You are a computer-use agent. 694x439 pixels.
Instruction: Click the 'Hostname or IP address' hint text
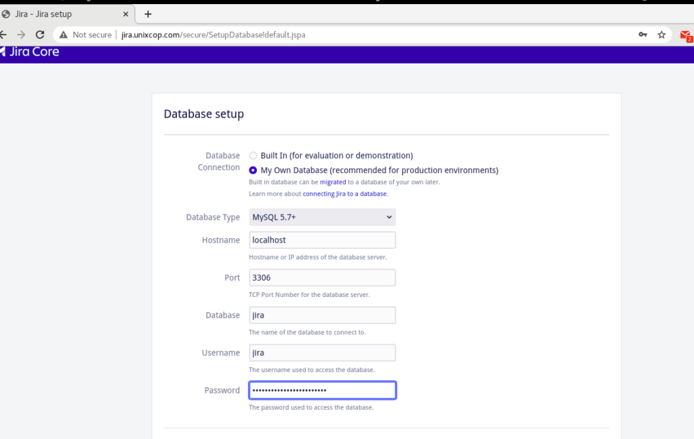(318, 257)
